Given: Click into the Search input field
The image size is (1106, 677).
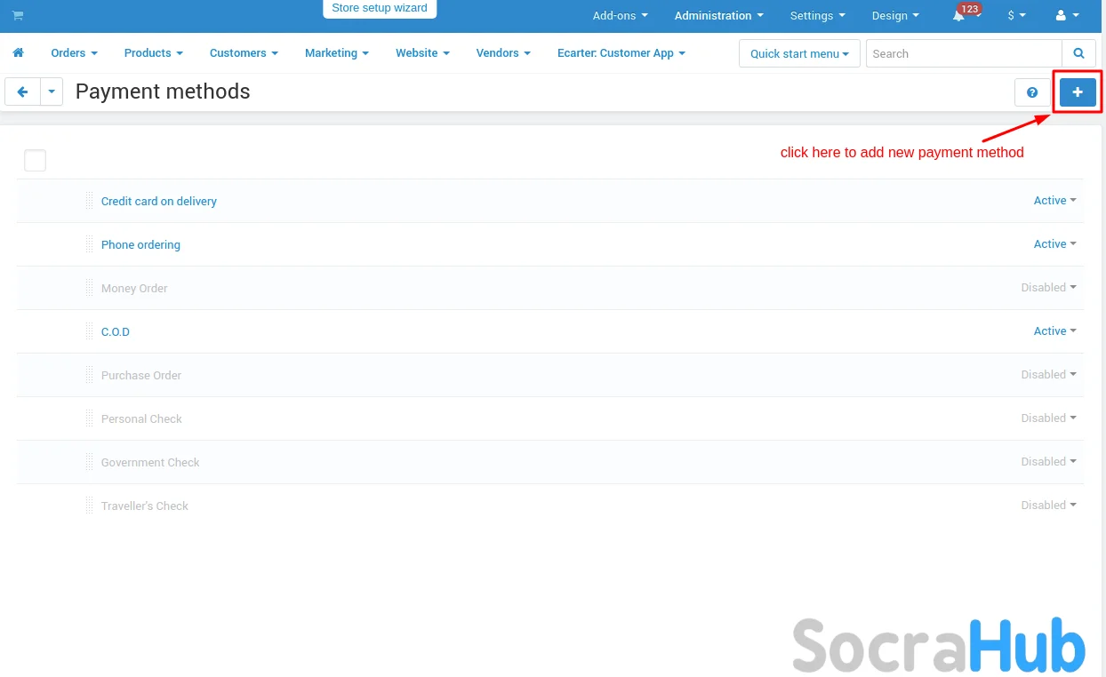Looking at the screenshot, I should pyautogui.click(x=963, y=53).
